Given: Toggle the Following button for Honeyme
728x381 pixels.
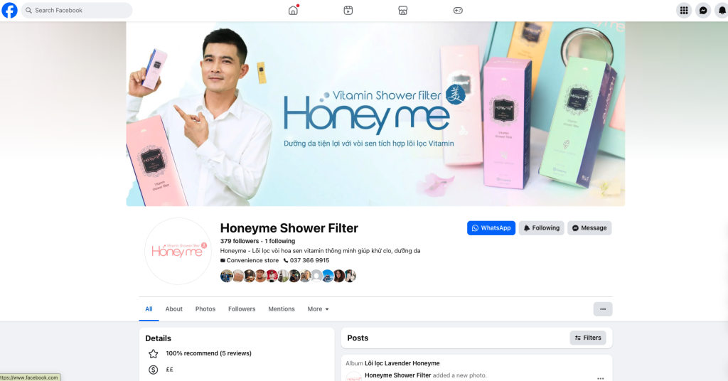Looking at the screenshot, I should click(x=541, y=228).
